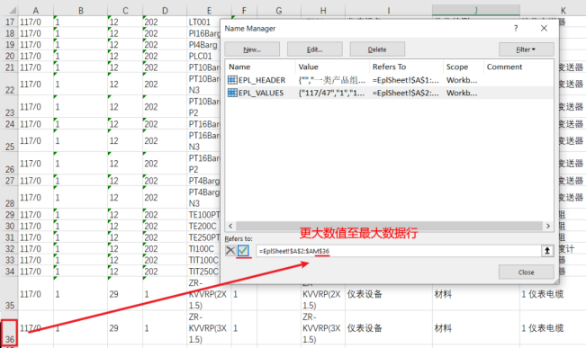This screenshot has width=586, height=348.
Task: Select the EPL_VALUES name row
Action: (389, 93)
